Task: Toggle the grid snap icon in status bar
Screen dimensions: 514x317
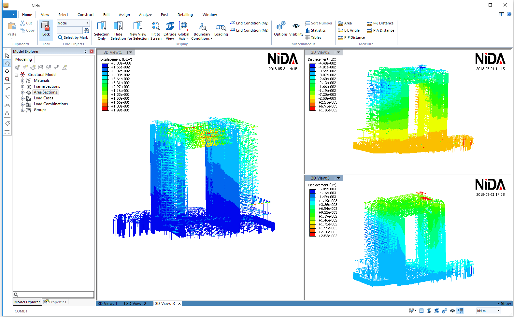Action: pos(460,311)
